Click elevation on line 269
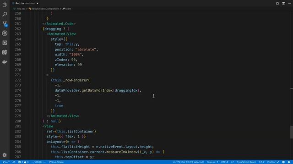This screenshot has height=164, width=293. coord(64,65)
